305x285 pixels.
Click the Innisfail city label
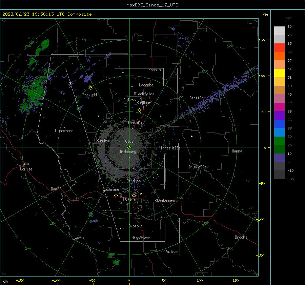coord(137,123)
